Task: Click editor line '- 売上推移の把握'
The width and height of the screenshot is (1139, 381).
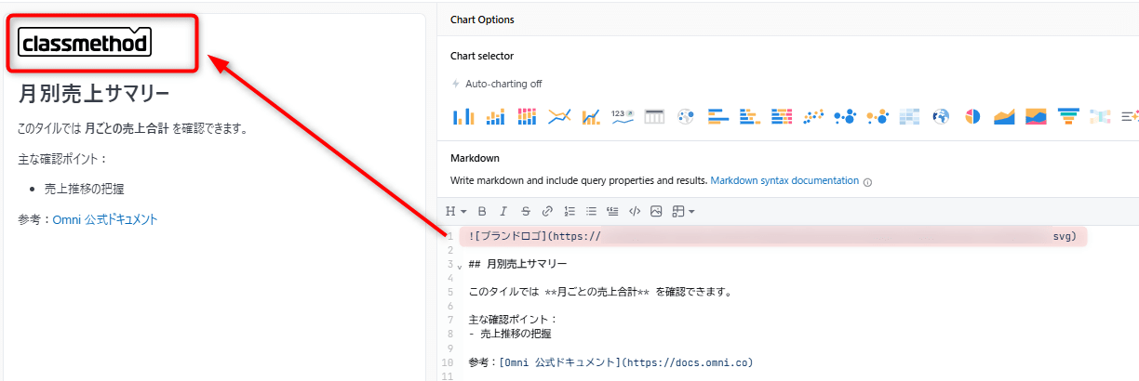Action: 512,334
